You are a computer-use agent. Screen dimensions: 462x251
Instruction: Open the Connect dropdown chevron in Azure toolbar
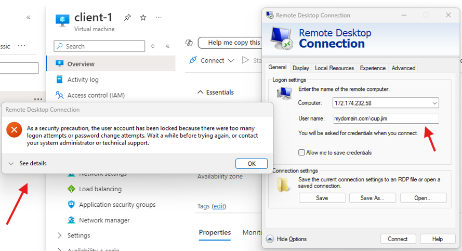[231, 61]
